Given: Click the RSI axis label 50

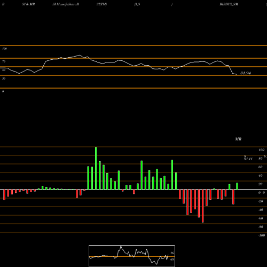Looking at the screenshot, I should pos(4,70).
